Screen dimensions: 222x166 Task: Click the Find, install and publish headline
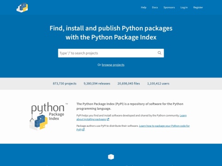[x=111, y=33]
